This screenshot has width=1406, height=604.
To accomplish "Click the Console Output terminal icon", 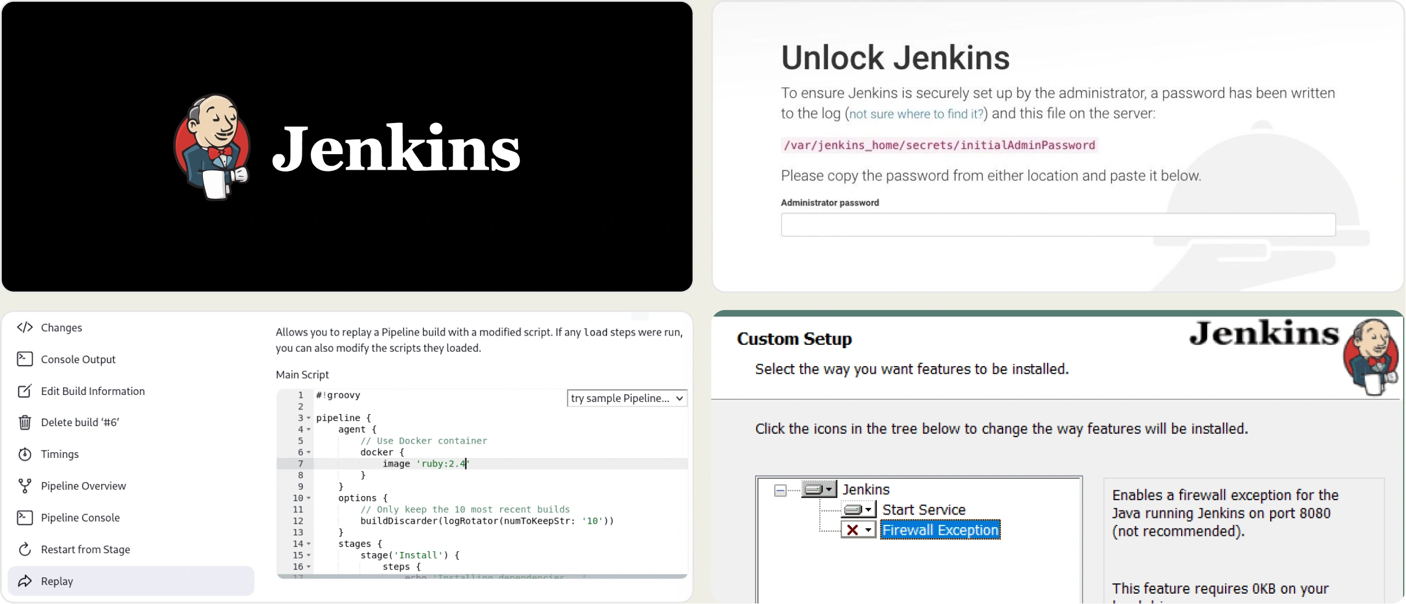I will point(25,359).
